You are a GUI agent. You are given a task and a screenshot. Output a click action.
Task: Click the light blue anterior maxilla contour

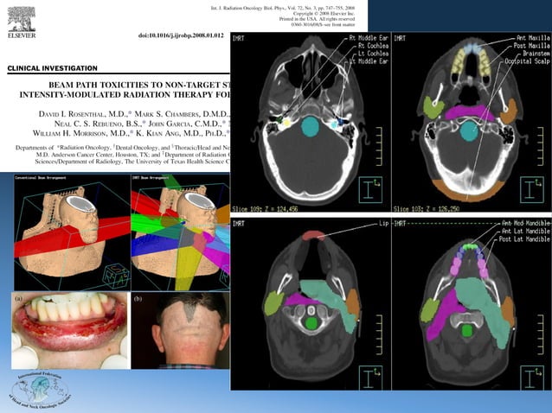(471, 48)
